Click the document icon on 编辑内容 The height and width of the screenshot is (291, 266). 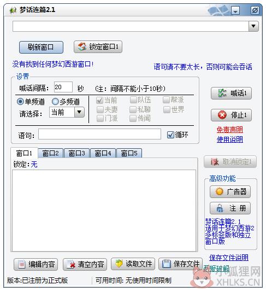tap(21, 264)
